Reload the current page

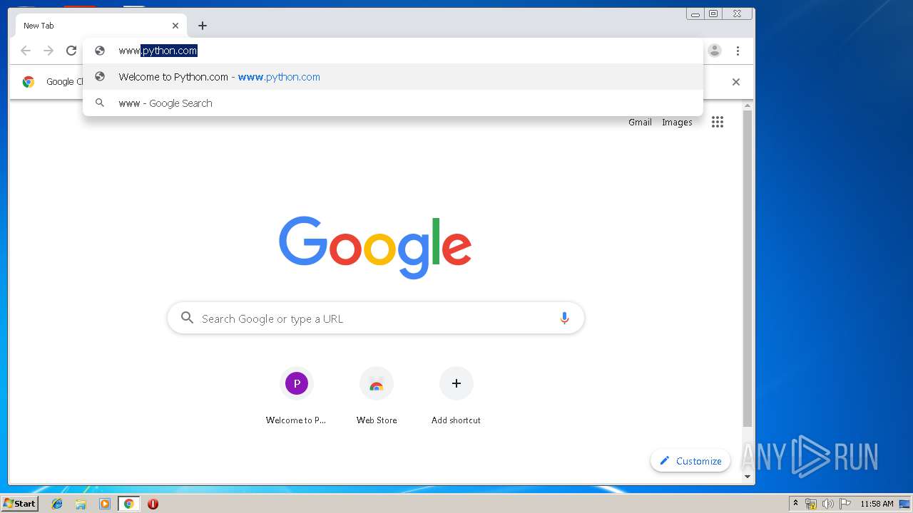click(71, 51)
